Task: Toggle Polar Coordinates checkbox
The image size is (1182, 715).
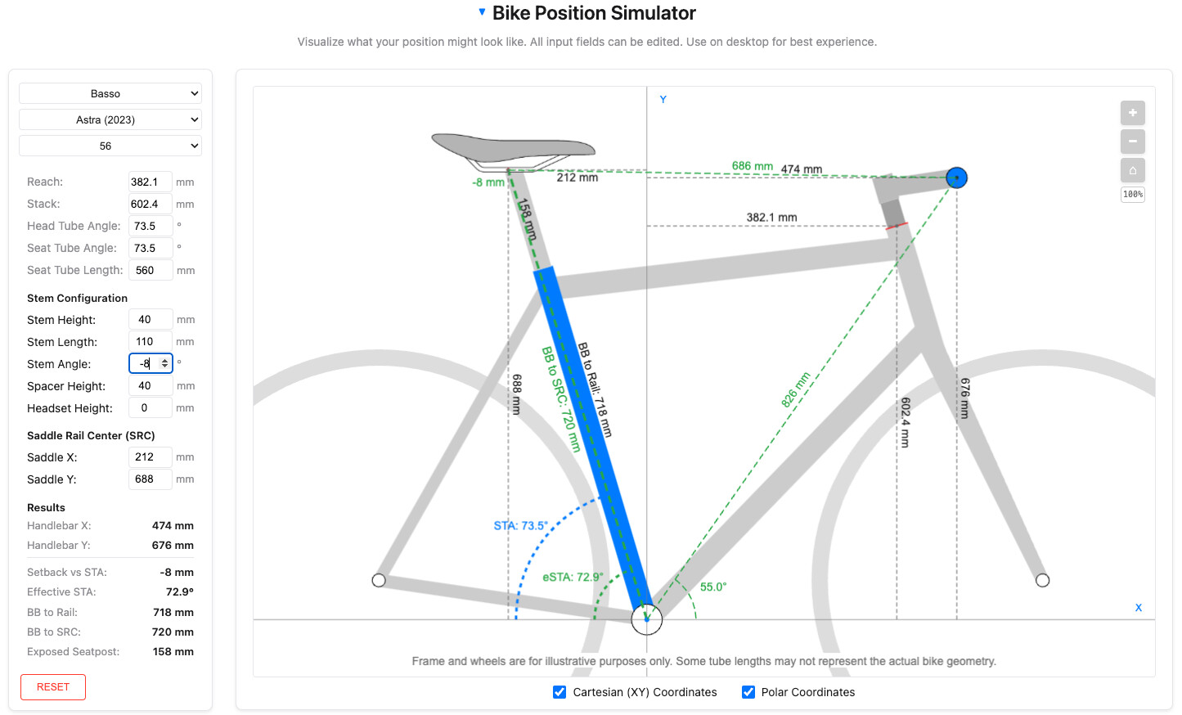Action: click(x=748, y=692)
